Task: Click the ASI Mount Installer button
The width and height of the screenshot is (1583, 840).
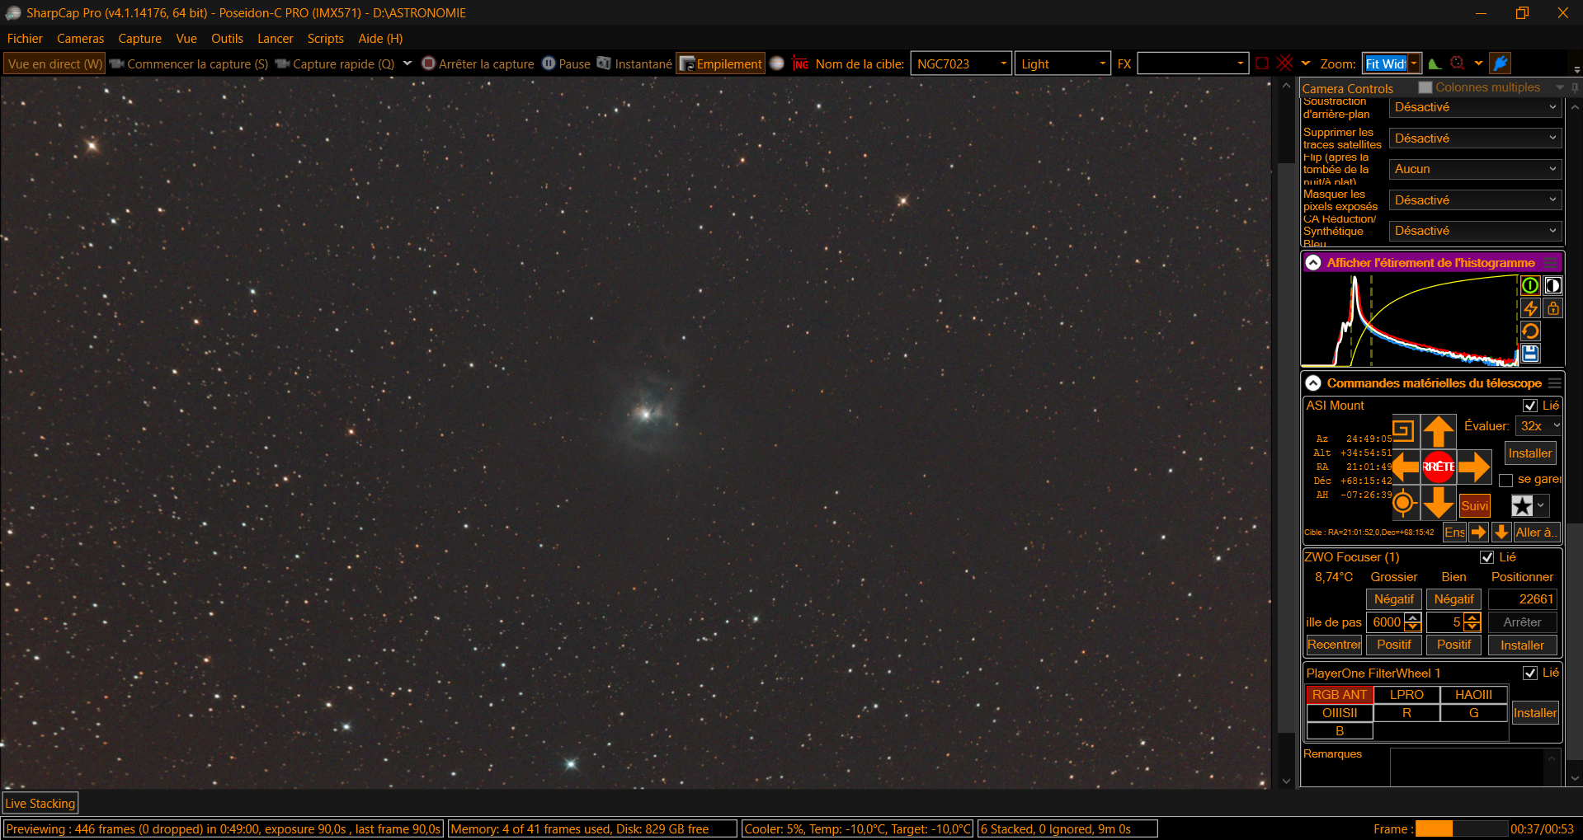Action: point(1530,453)
